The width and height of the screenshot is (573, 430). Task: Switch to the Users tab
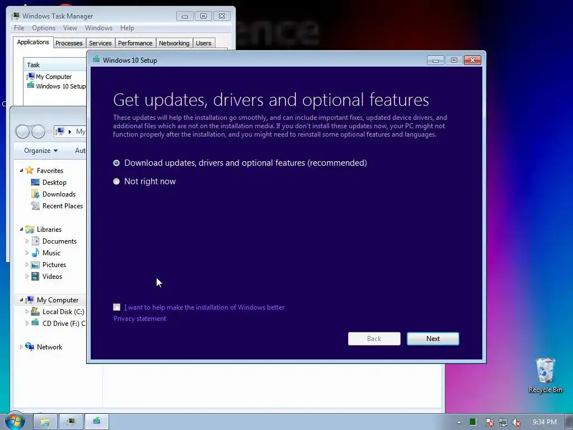(x=204, y=43)
